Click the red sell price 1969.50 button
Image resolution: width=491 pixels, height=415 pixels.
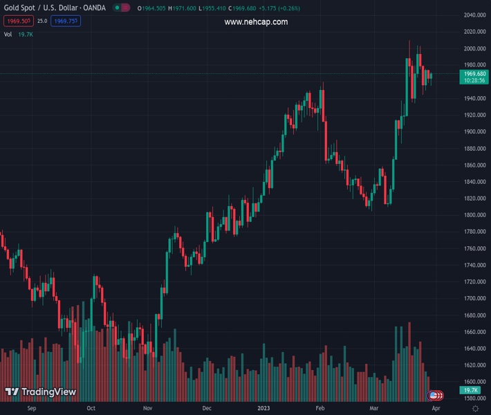[x=14, y=21]
